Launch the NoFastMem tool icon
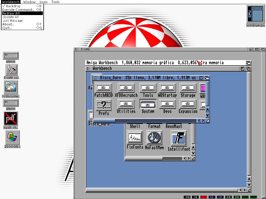Image resolution: width=266 pixels, height=199 pixels. pos(154,137)
